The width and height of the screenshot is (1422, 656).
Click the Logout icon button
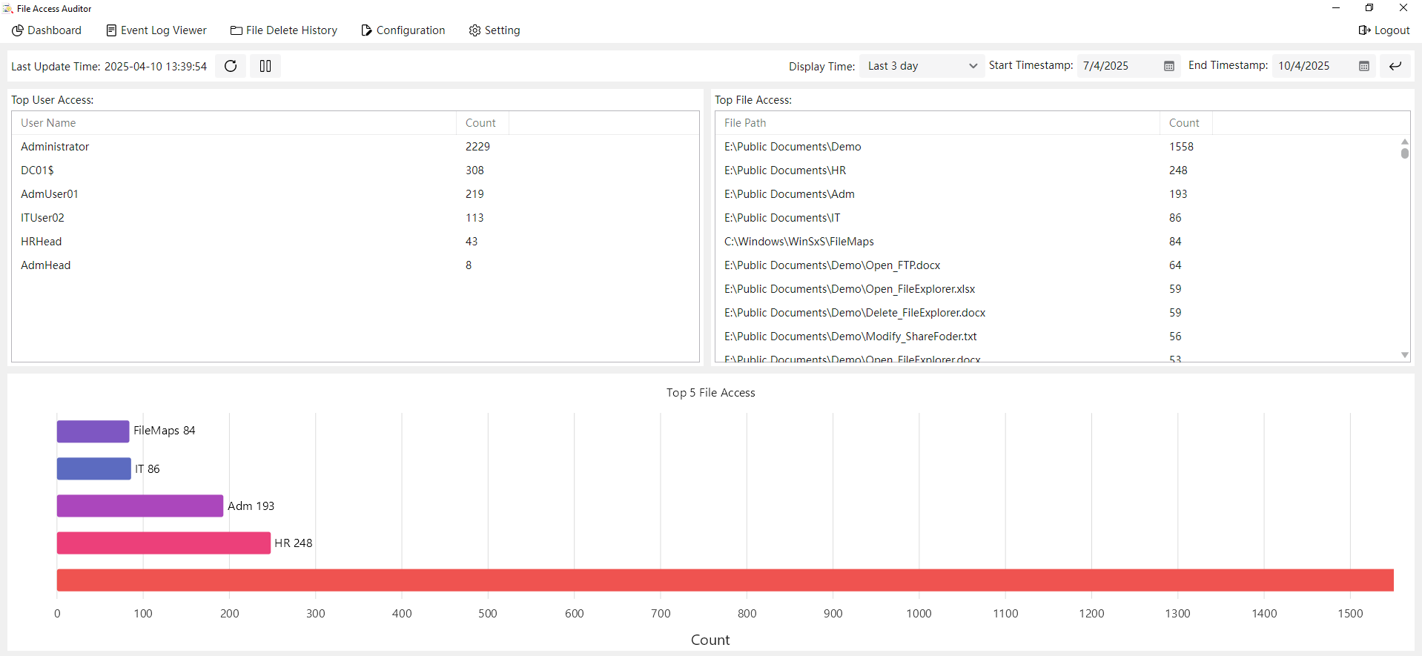pos(1383,30)
